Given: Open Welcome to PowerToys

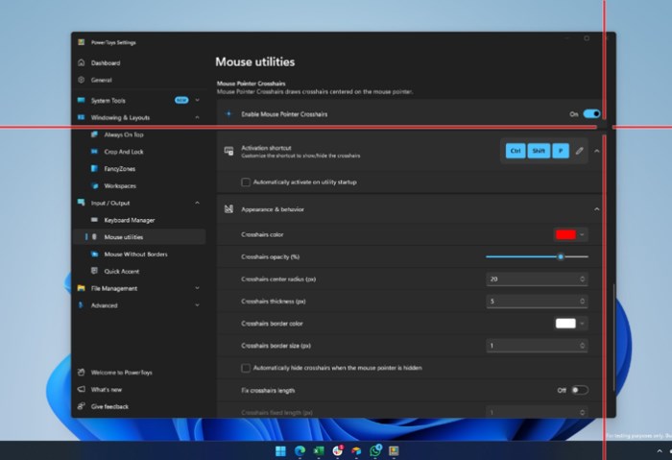Looking at the screenshot, I should click(x=121, y=373).
